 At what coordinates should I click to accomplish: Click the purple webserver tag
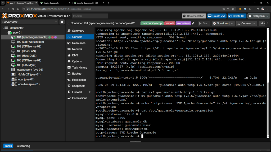coord(183,23)
